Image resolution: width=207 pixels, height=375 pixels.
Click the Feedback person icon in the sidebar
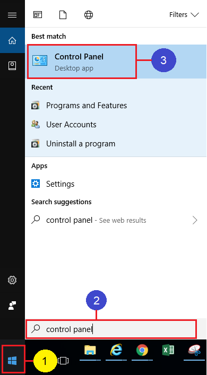[12, 306]
